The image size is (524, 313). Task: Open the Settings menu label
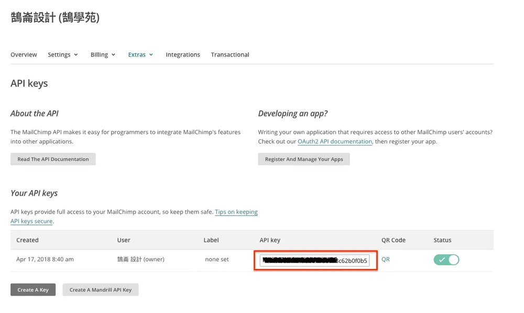point(59,54)
